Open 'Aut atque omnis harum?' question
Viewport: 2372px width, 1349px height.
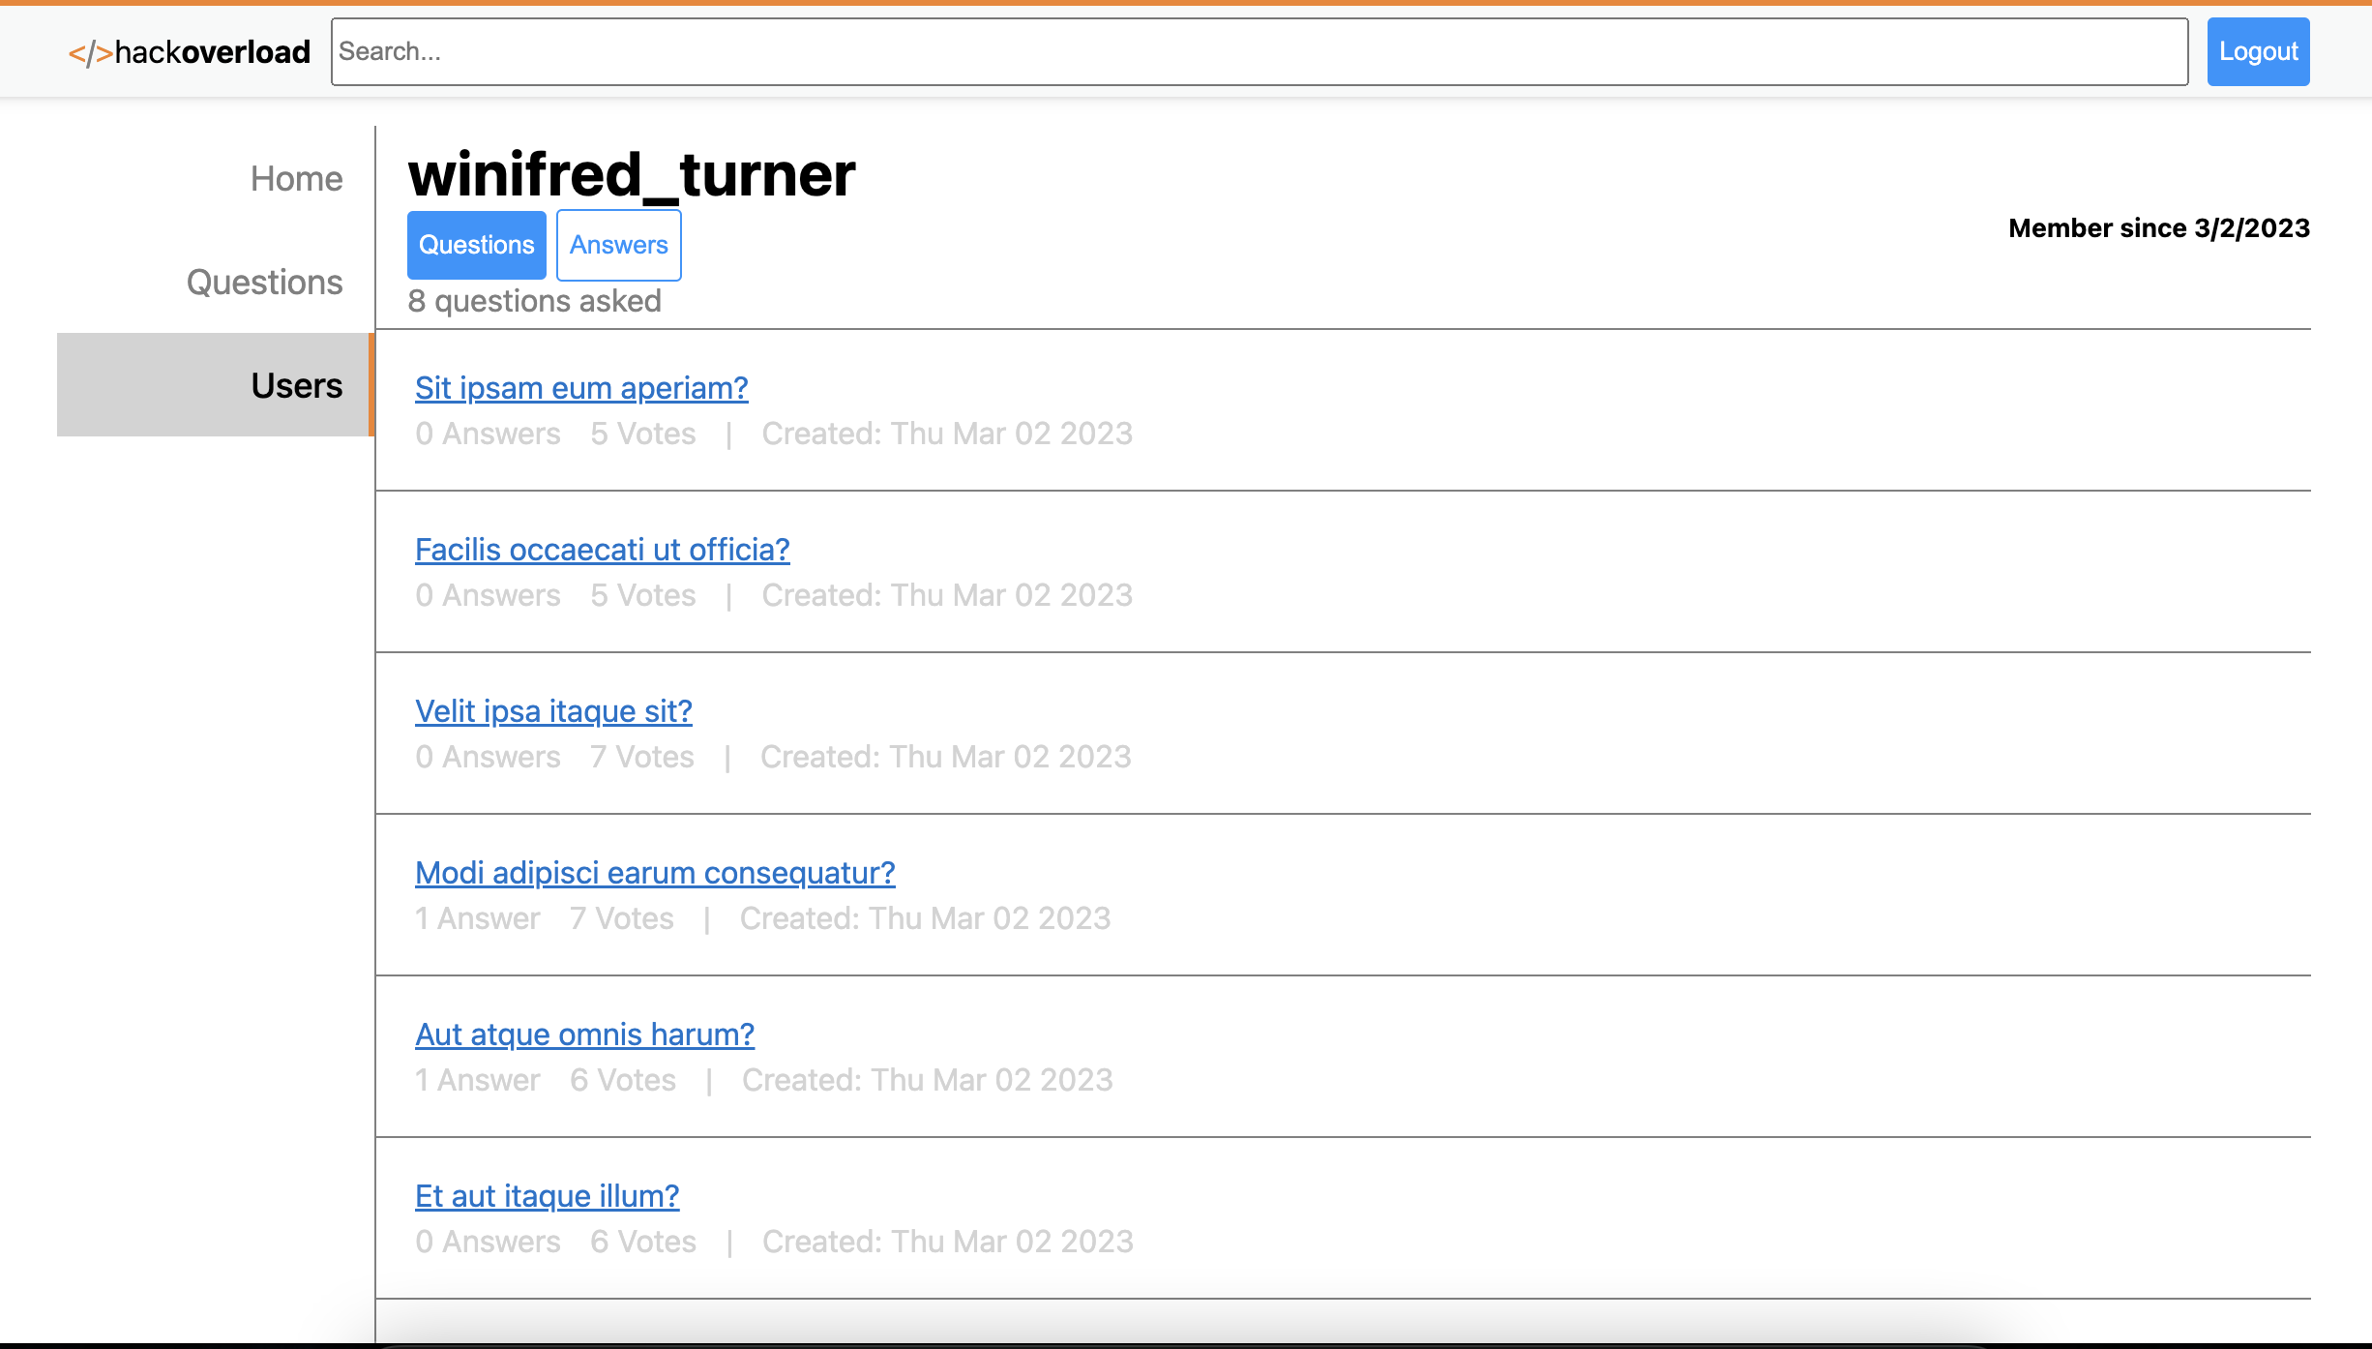coord(584,1034)
